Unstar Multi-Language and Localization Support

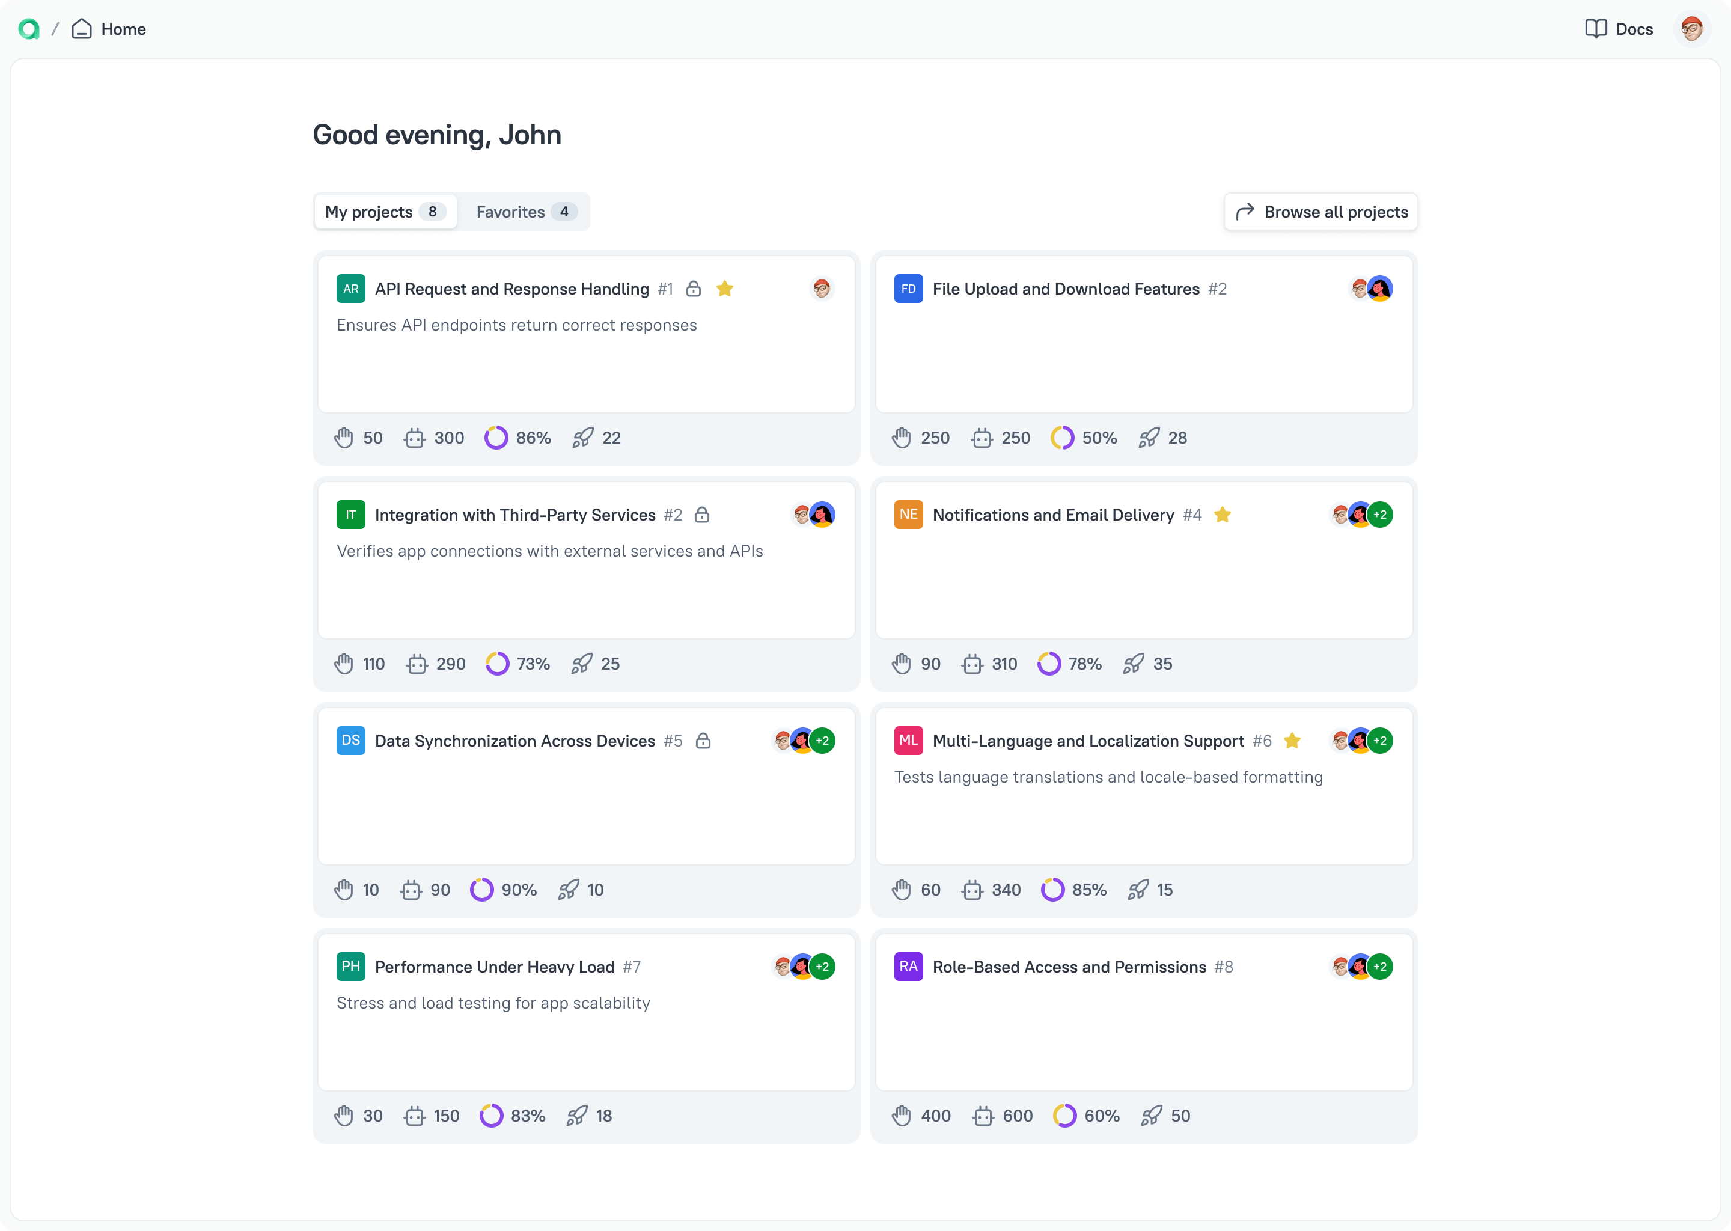pyautogui.click(x=1292, y=741)
